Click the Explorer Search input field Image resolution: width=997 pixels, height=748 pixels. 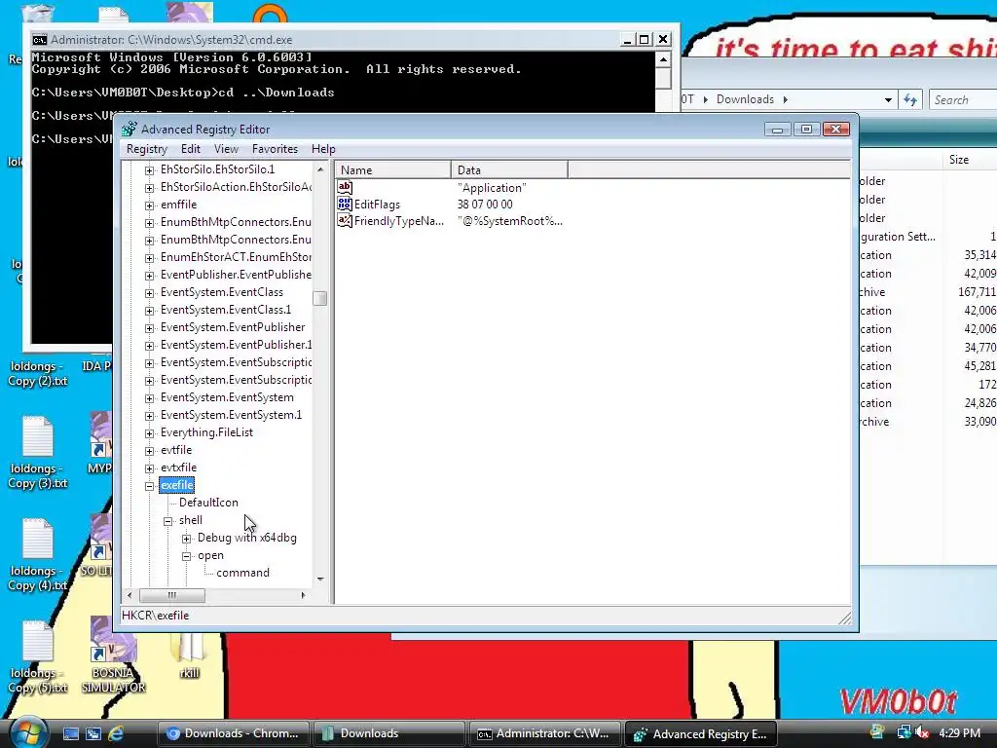coord(963,100)
